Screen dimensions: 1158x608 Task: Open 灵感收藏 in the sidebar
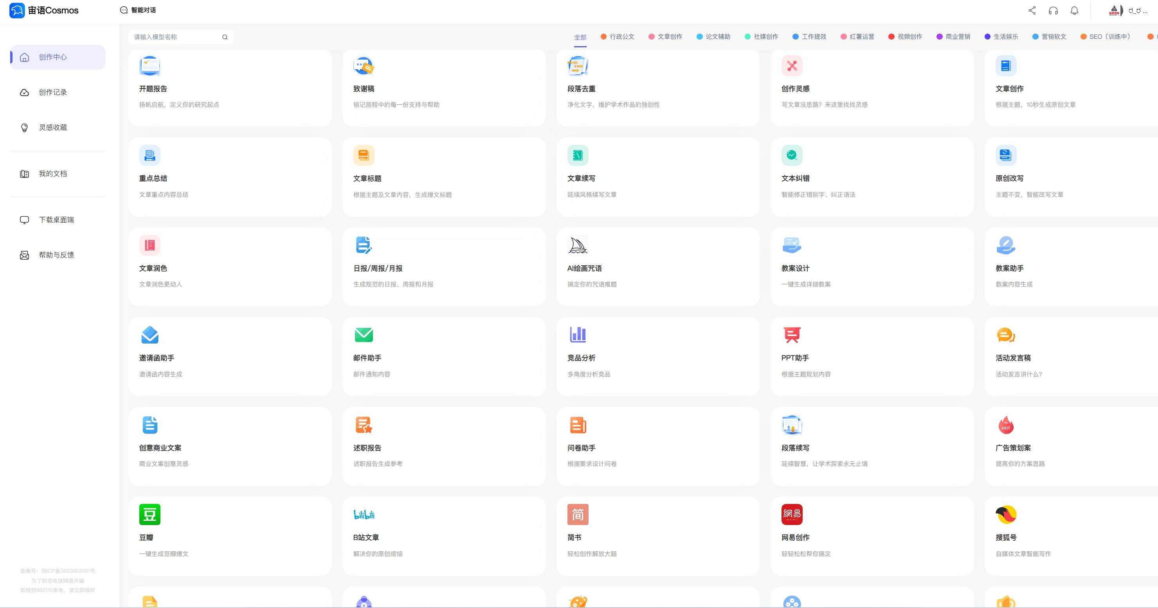(58, 128)
